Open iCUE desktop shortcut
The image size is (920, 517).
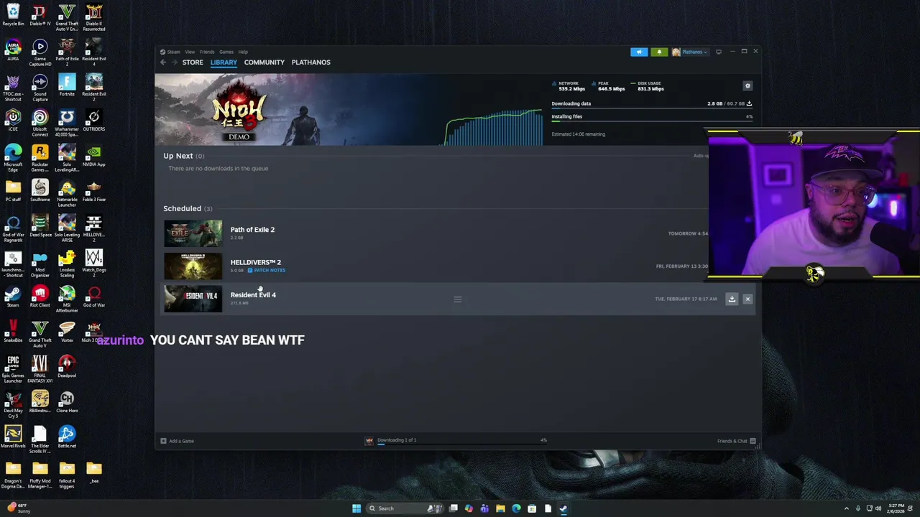pyautogui.click(x=13, y=121)
